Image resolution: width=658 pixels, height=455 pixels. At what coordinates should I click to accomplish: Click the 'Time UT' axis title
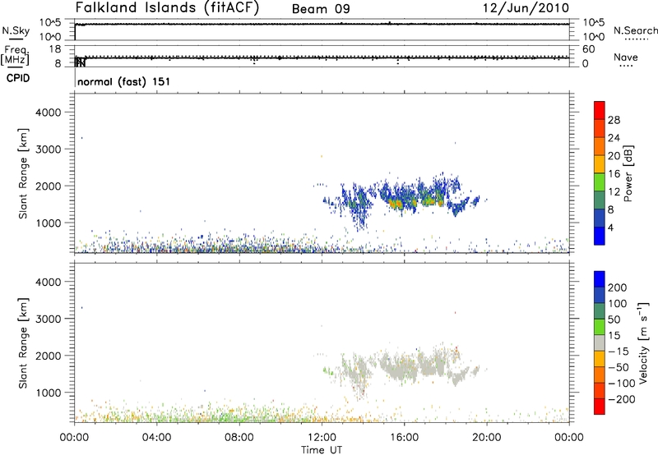click(322, 450)
